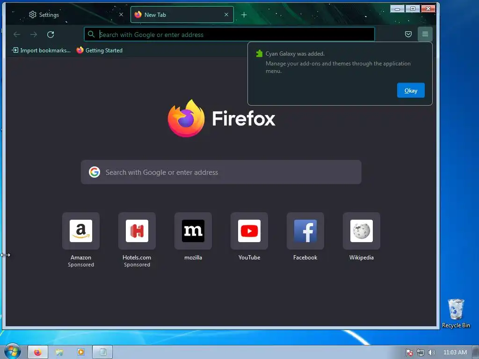Click the Show desktop button by the clock
Viewport: 479px width, 359px height.
pyautogui.click(x=476, y=352)
